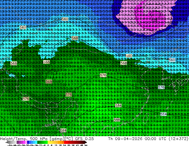189x146 pixels.
Task: Click the bottommost 584 contour label
Action: pyautogui.click(x=63, y=130)
